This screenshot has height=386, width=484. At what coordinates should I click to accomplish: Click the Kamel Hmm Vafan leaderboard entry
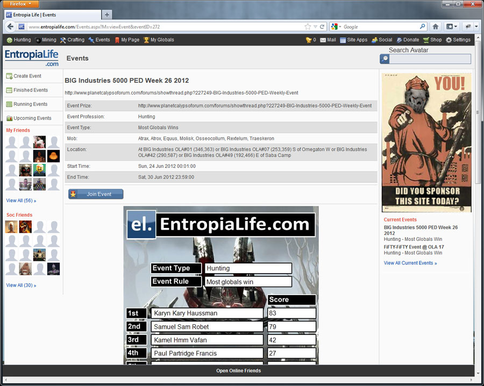pos(207,340)
